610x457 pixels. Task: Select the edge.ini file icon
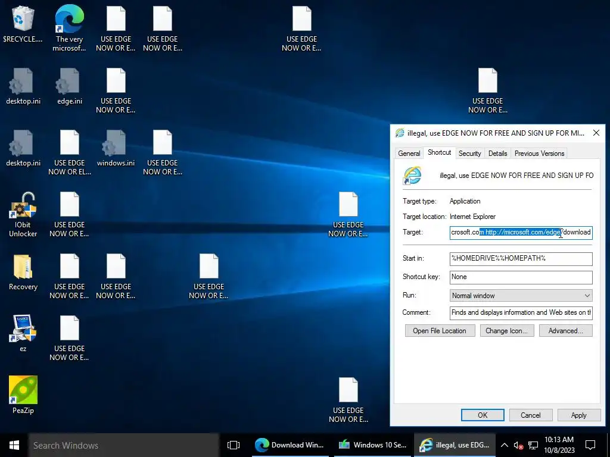[x=69, y=86]
